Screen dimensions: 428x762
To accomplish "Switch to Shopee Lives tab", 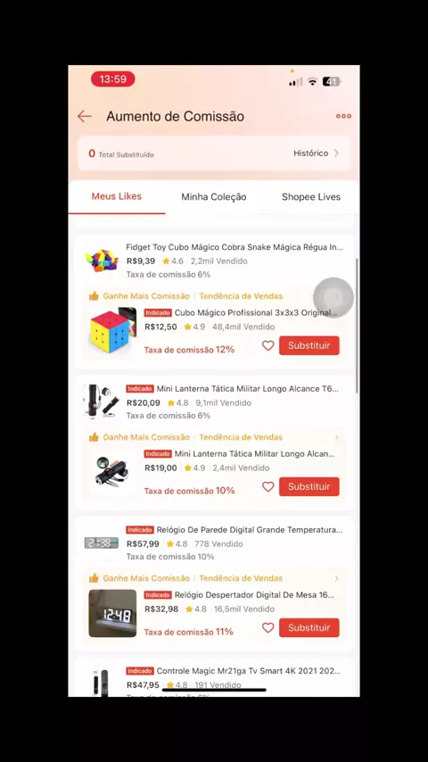I will [311, 197].
